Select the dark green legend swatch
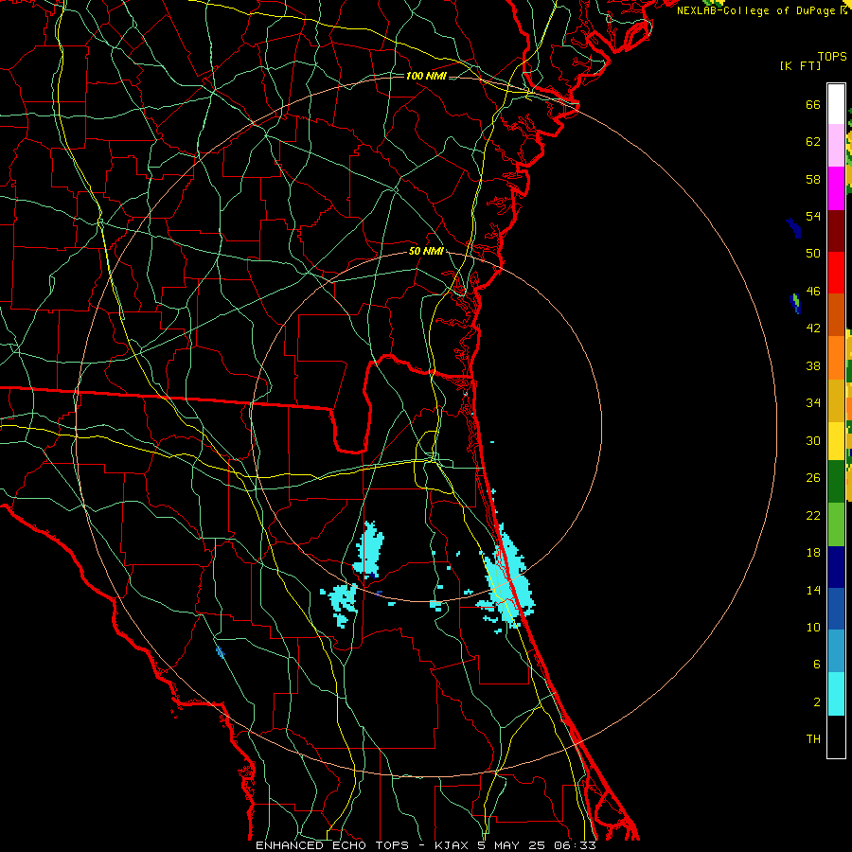852x852 pixels. pyautogui.click(x=836, y=482)
